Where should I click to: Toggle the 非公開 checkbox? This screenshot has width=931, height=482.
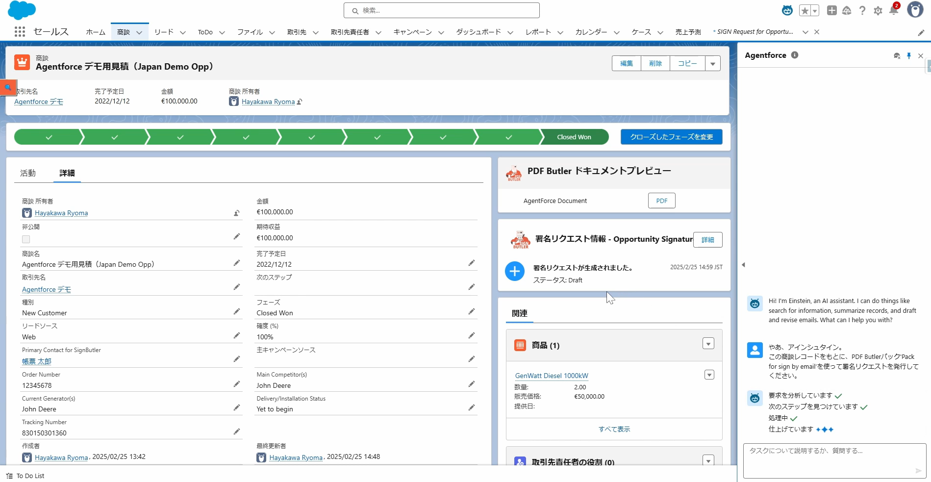[26, 239]
